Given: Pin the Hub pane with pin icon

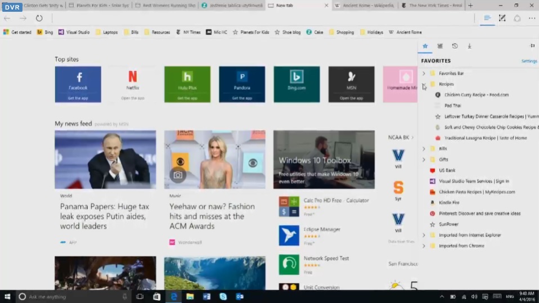Looking at the screenshot, I should pos(532,46).
